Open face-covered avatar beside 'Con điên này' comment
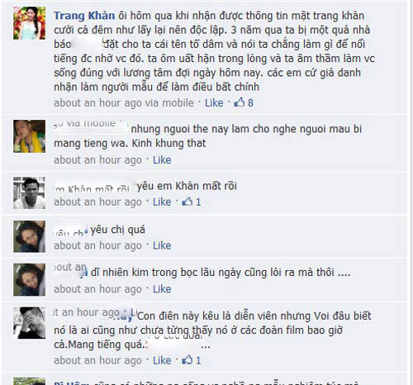The image size is (413, 385). coord(30,323)
